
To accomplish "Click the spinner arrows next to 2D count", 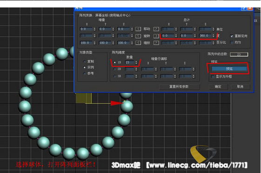I will pyautogui.click(x=136, y=69).
